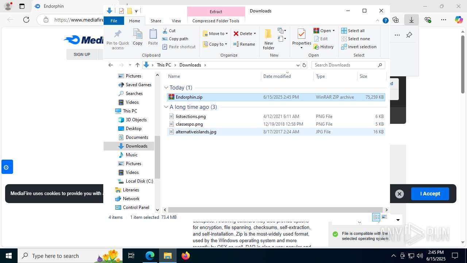Image resolution: width=467 pixels, height=263 pixels.
Task: Select Cut in Clipboard group
Action: 169,31
